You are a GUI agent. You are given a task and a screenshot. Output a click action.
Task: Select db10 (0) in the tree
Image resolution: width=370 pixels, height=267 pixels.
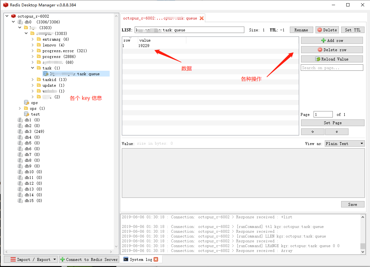click(x=33, y=172)
